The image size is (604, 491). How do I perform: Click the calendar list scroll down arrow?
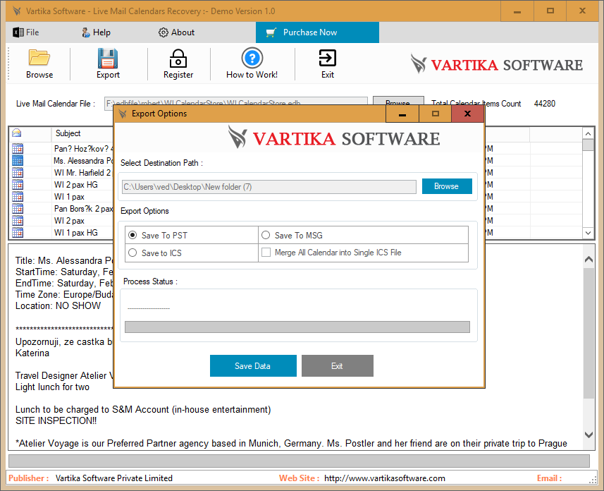[588, 233]
